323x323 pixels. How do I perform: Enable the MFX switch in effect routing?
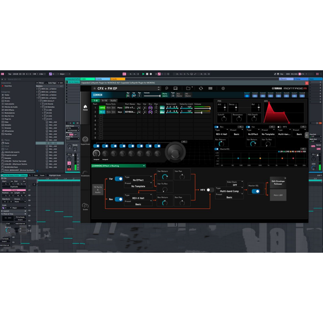[x=210, y=190]
